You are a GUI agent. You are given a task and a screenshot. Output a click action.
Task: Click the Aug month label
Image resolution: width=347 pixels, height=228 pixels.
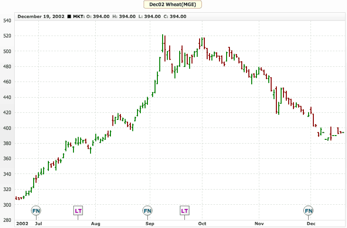[96, 224]
